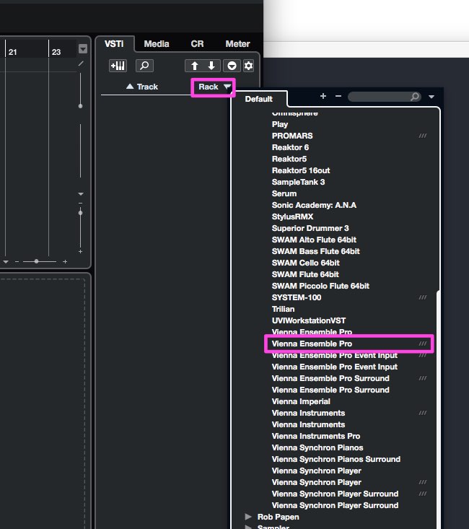Viewport: 469px width, 529px height.
Task: Select SWAM Alto Flute 64bit
Action: [x=314, y=240]
